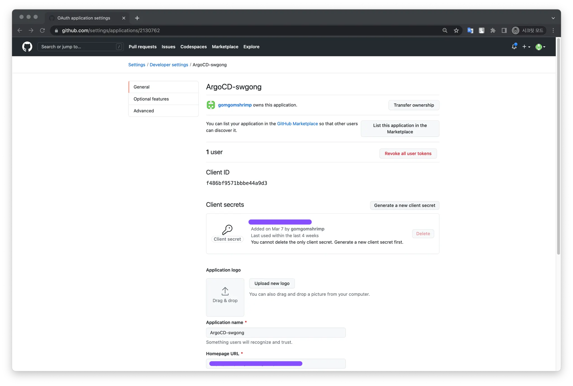This screenshot has width=573, height=386.
Task: Expand the tab search chevron
Action: point(553,18)
